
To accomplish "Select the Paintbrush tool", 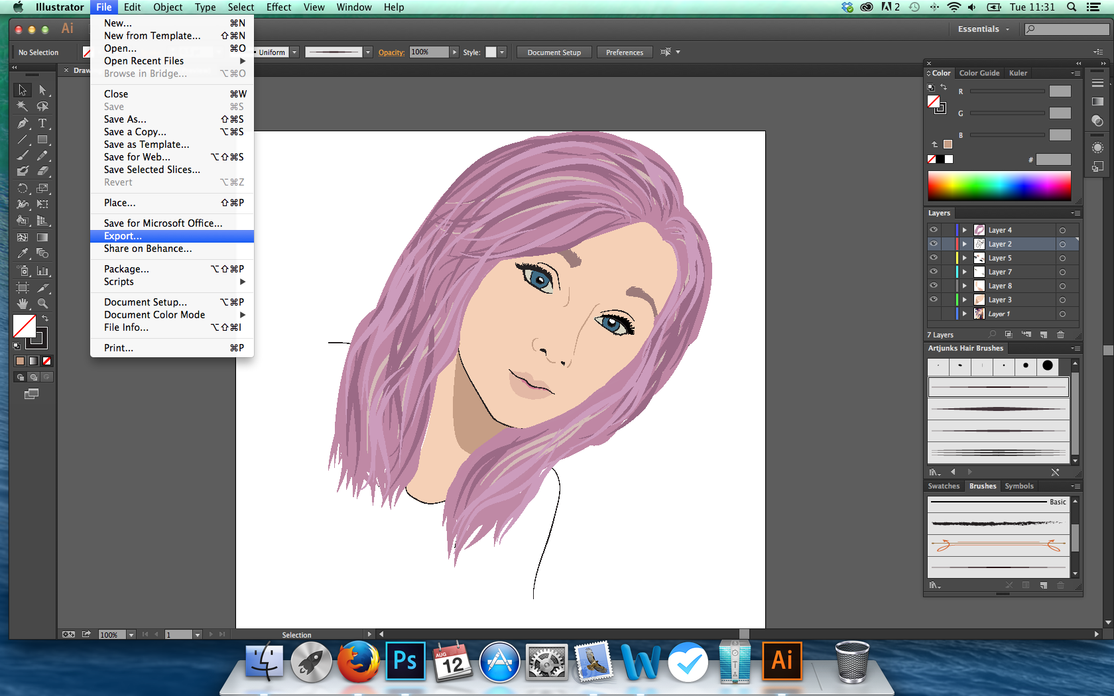I will pyautogui.click(x=23, y=155).
